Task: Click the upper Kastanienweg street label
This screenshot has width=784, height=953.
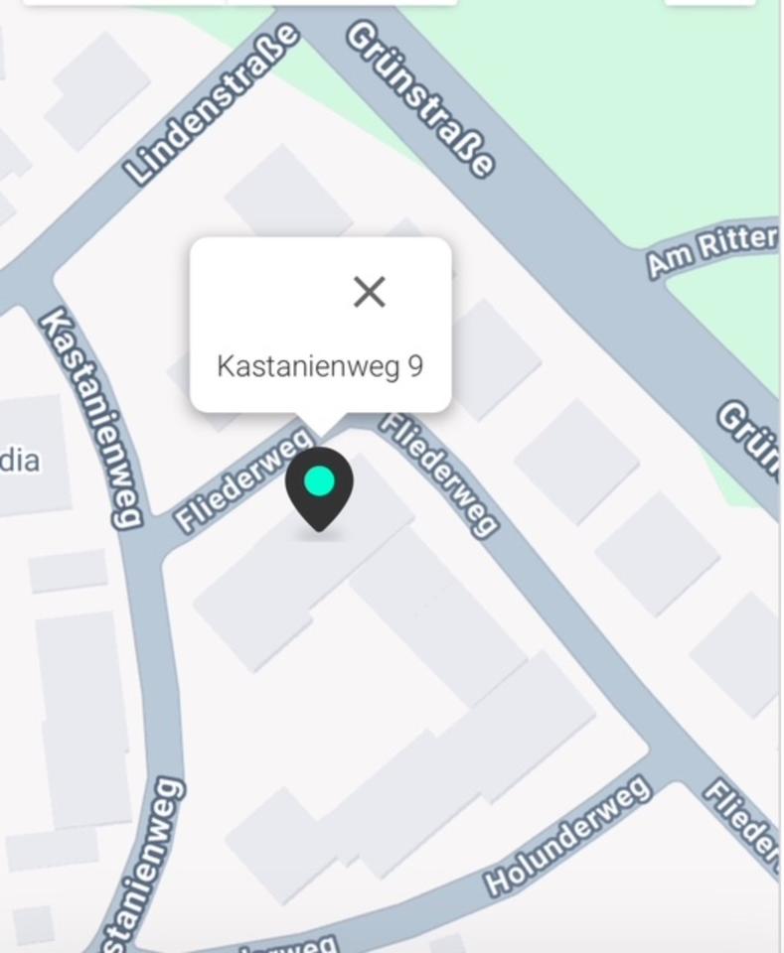Action: pyautogui.click(x=91, y=418)
